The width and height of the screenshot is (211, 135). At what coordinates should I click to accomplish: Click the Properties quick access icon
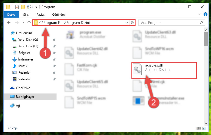tap(17, 7)
